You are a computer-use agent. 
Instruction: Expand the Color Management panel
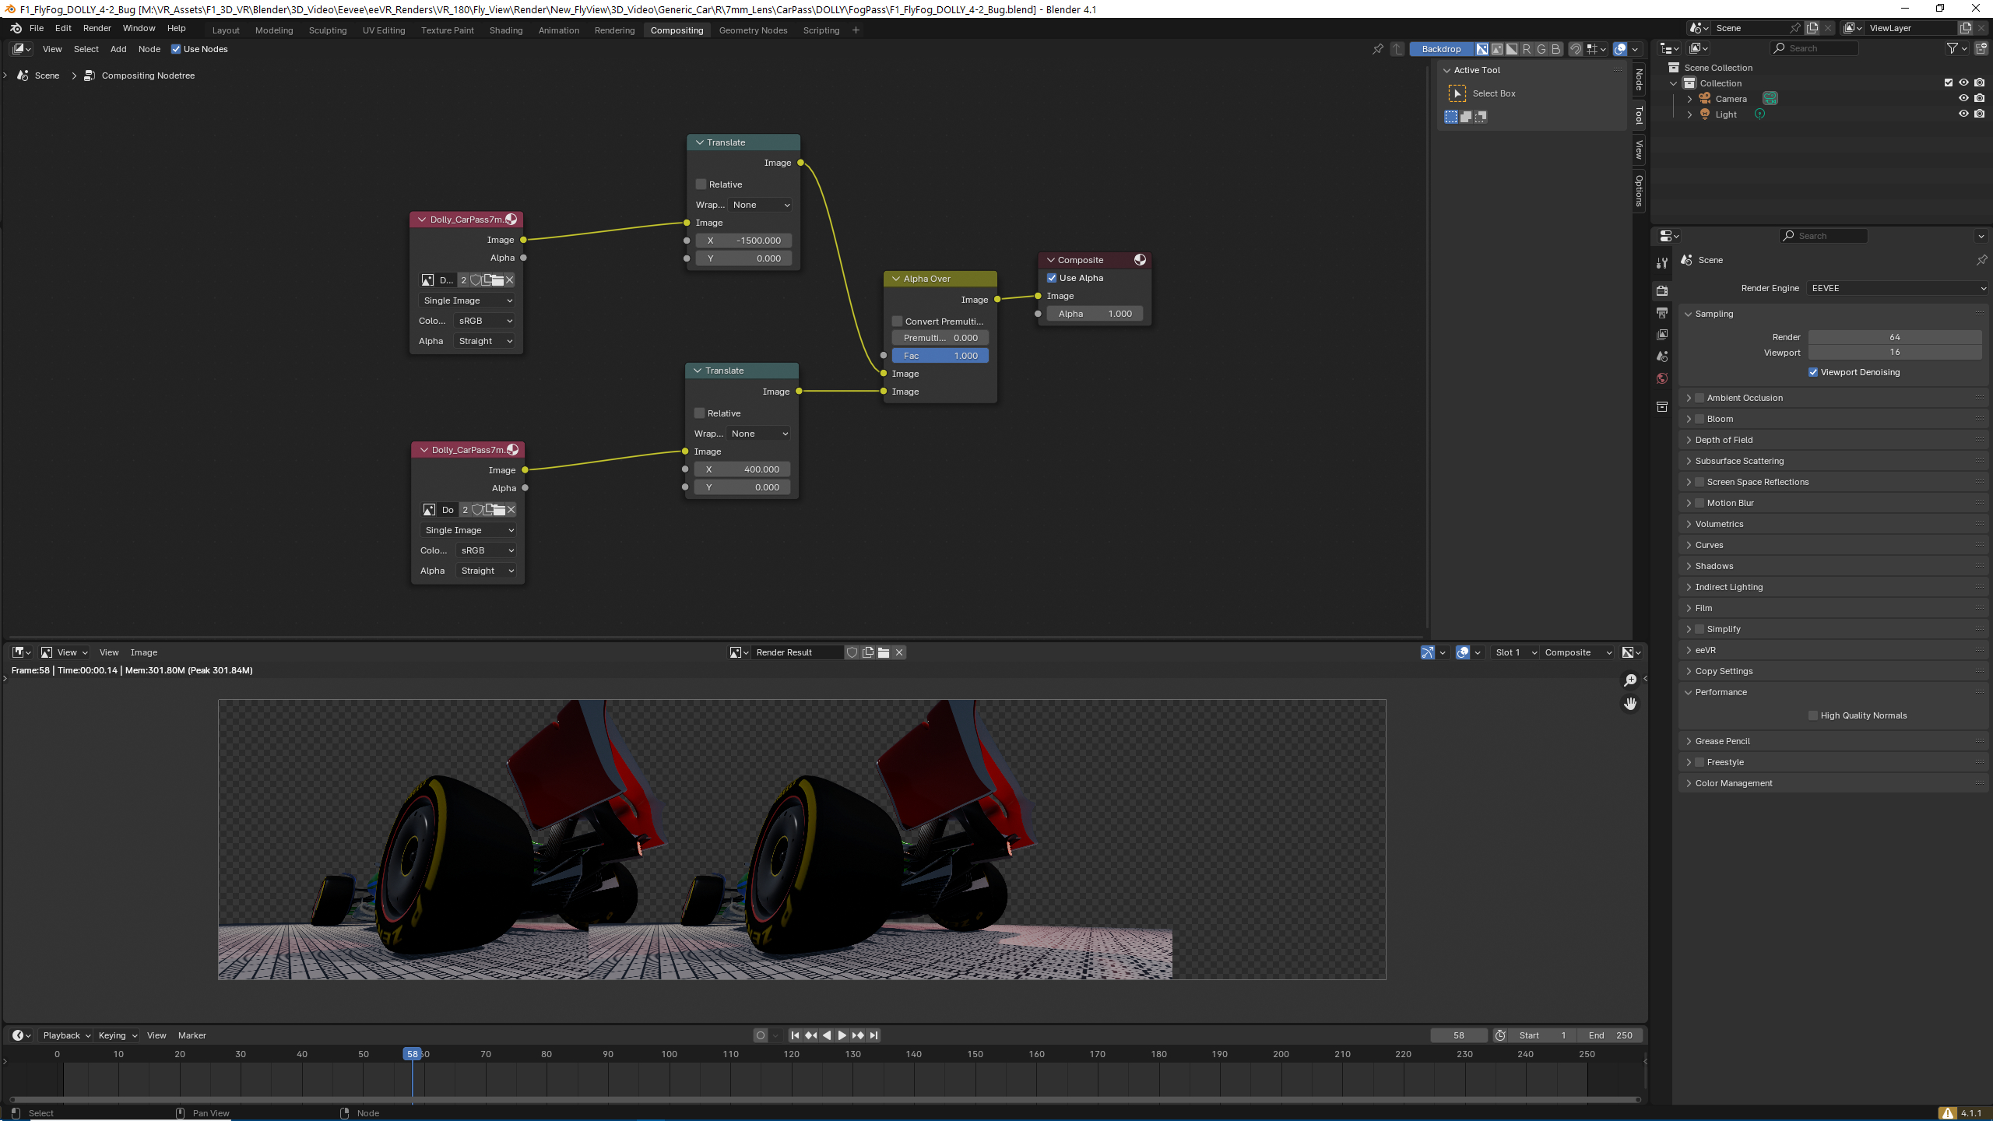tap(1689, 783)
